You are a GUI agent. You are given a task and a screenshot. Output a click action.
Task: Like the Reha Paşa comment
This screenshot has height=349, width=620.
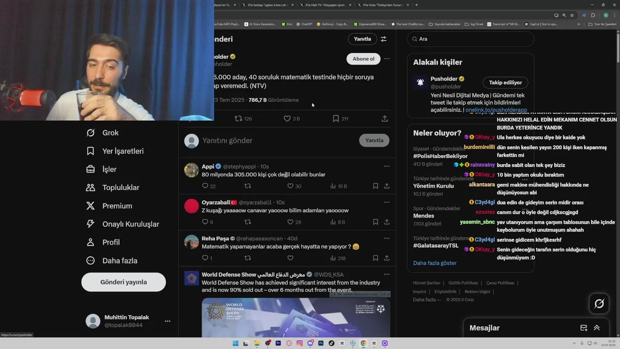(291, 258)
